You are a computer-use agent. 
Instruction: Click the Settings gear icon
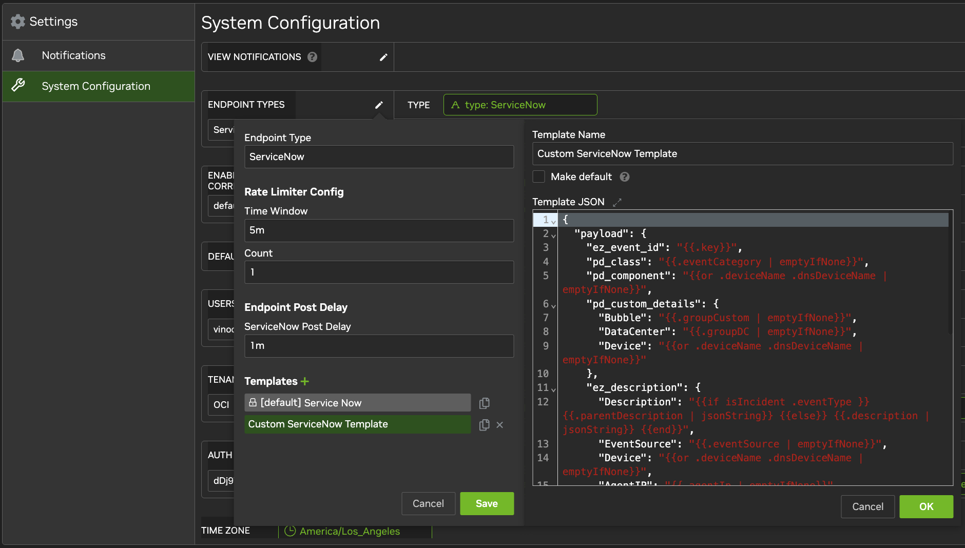pyautogui.click(x=18, y=22)
